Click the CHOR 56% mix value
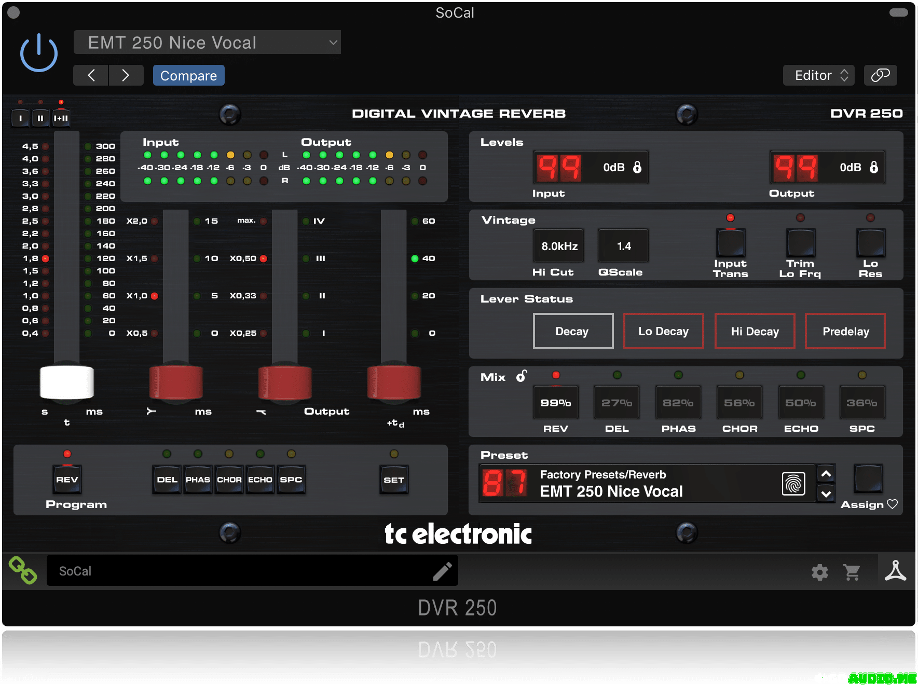Image resolution: width=918 pixels, height=685 pixels. coord(739,402)
